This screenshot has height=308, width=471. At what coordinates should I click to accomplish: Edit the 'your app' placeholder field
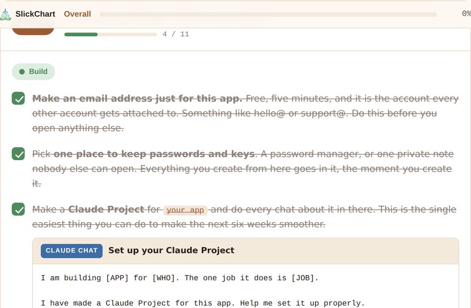click(185, 210)
